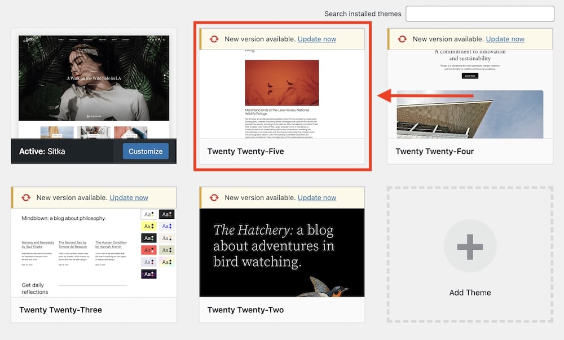The height and width of the screenshot is (340, 564).
Task: Open the Sitka theme screenshot
Action: tap(94, 85)
